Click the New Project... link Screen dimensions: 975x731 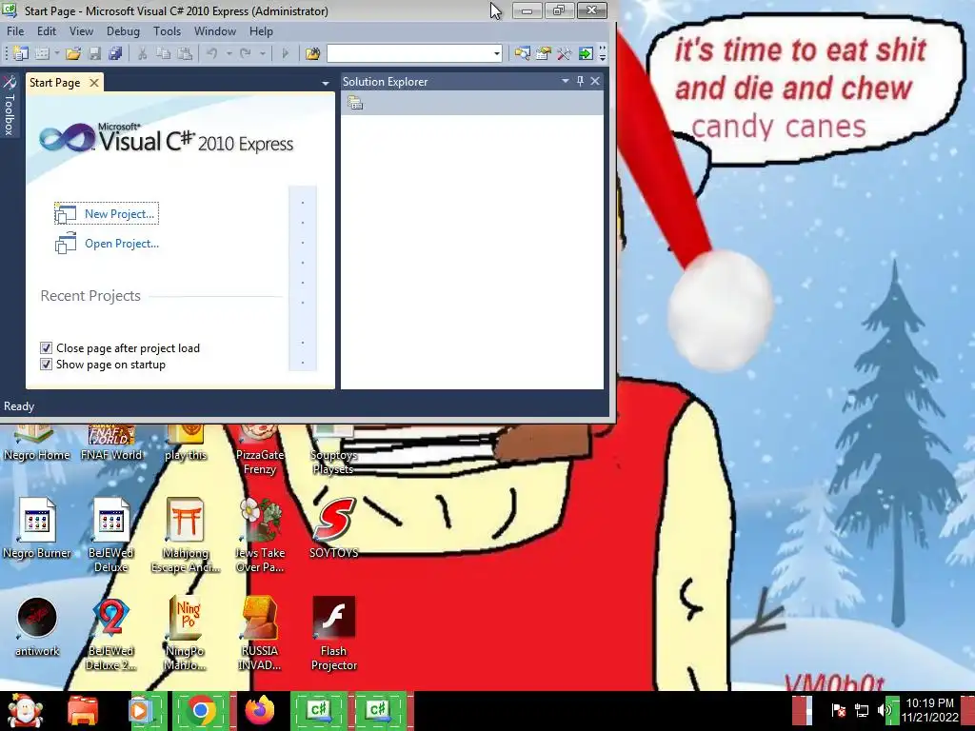(x=119, y=214)
